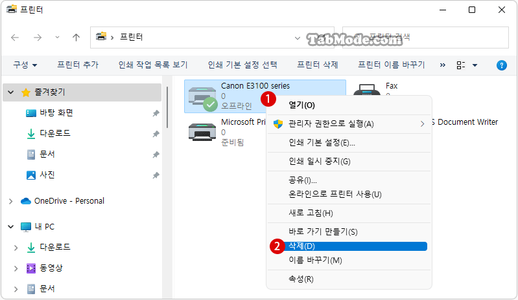This screenshot has height=300, width=518.
Task: Click the printer folder icon in address bar
Action: click(x=101, y=36)
